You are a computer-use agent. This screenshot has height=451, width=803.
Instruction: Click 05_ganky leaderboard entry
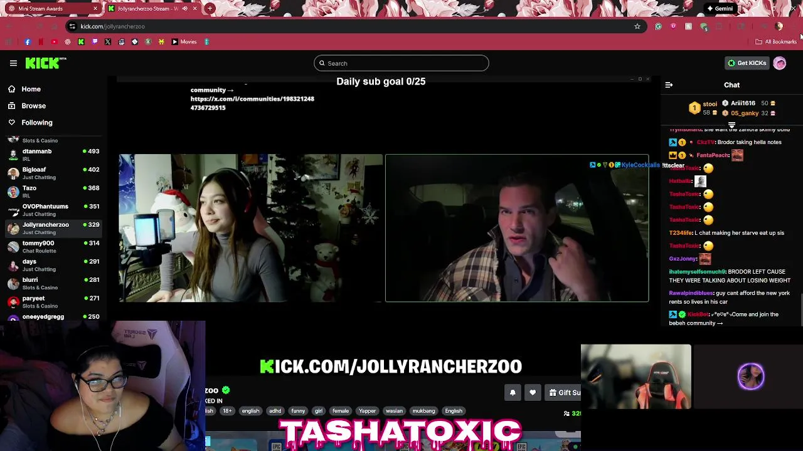point(748,113)
